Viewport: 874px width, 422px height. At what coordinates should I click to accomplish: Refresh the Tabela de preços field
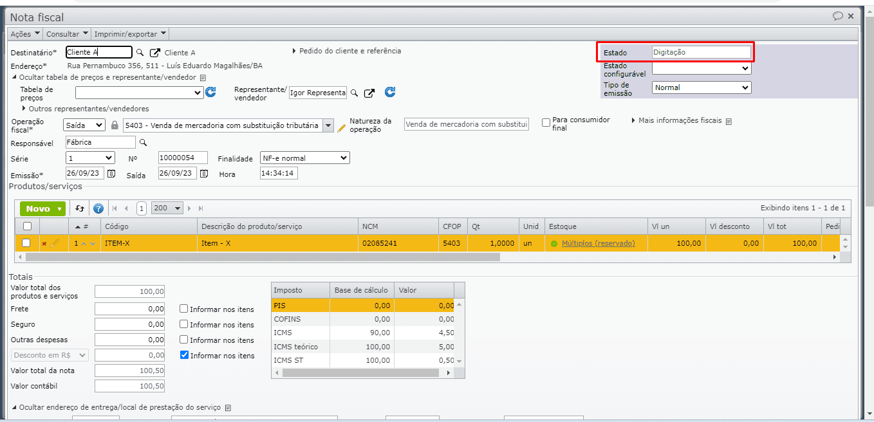(x=210, y=93)
